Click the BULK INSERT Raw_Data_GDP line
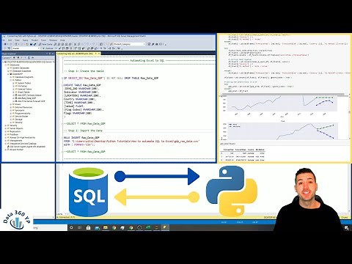Screen dimensions: 352x264 81,138
